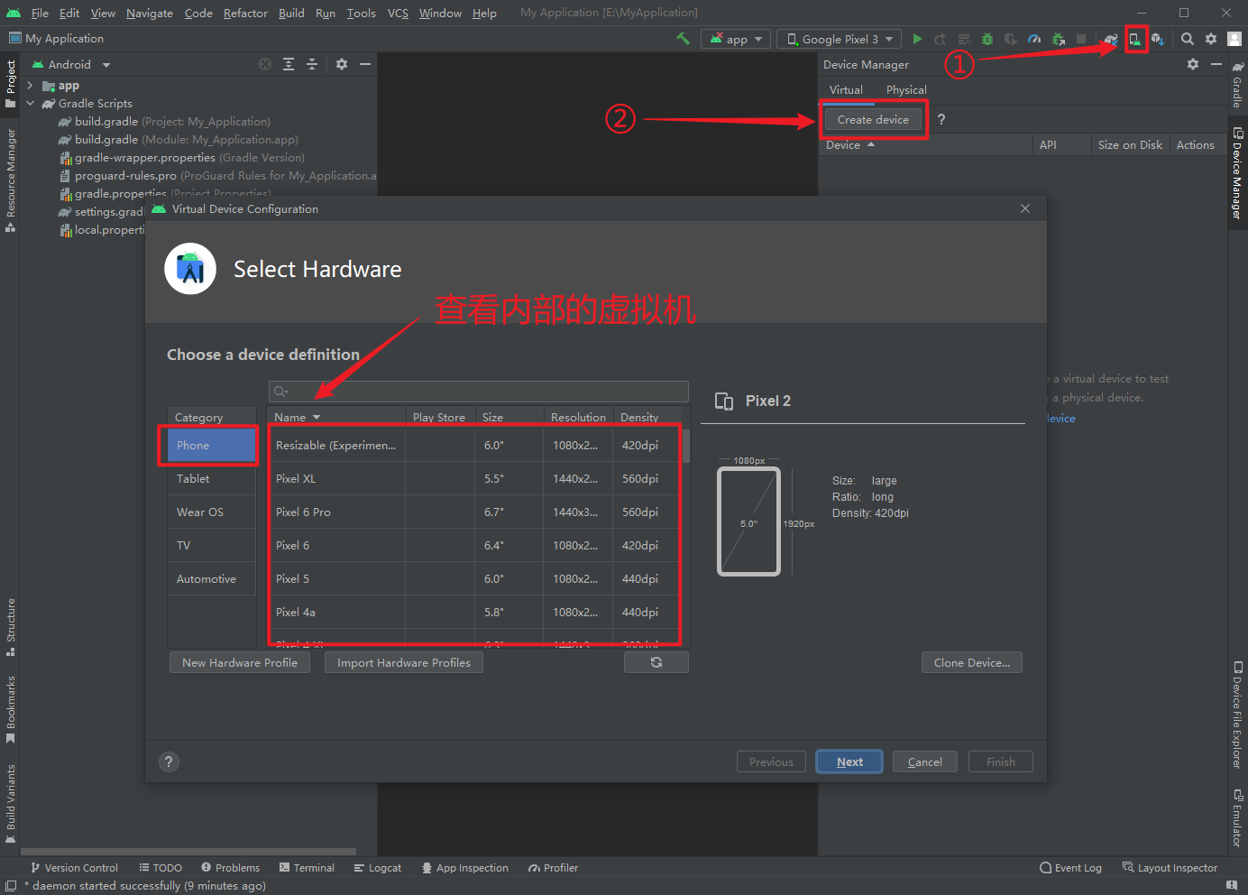
Task: Click the Clone Device button
Action: 972,662
